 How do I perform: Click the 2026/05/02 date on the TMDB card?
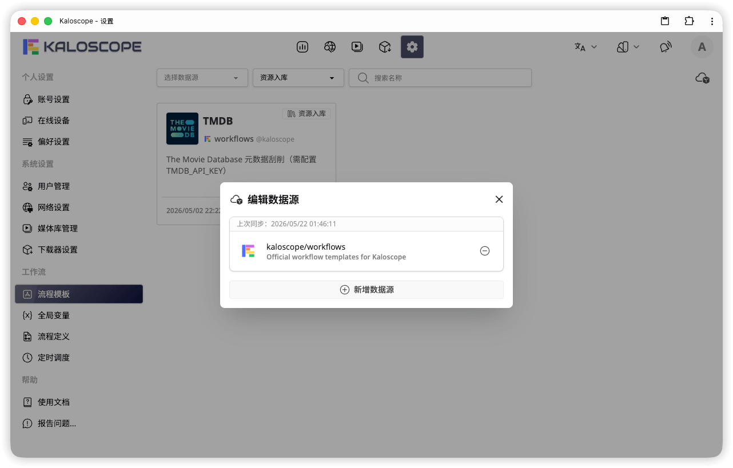(193, 210)
